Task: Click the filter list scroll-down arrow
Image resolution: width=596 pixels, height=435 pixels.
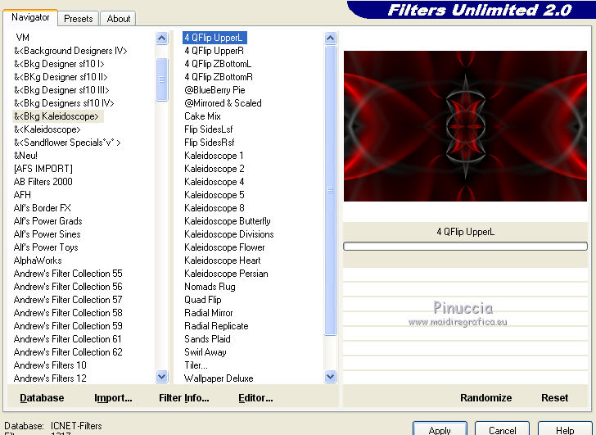Action: pyautogui.click(x=330, y=377)
